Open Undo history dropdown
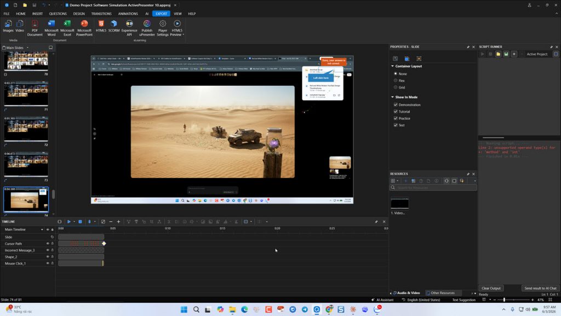Screen dimensions: 561x316 coord(49,5)
